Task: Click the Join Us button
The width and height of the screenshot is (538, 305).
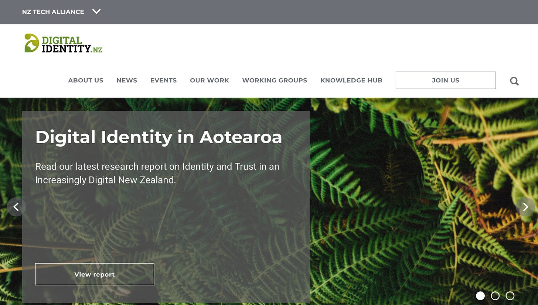Action: [x=446, y=80]
